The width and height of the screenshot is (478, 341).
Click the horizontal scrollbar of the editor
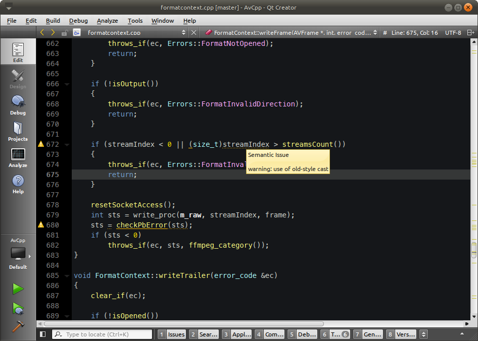point(183,324)
